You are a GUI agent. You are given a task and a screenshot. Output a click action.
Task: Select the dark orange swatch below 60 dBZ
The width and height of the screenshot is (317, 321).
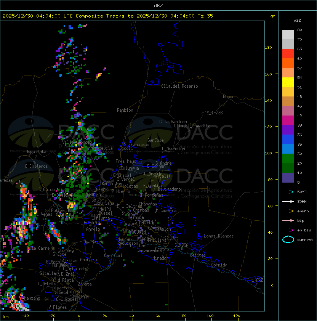tap(288, 63)
